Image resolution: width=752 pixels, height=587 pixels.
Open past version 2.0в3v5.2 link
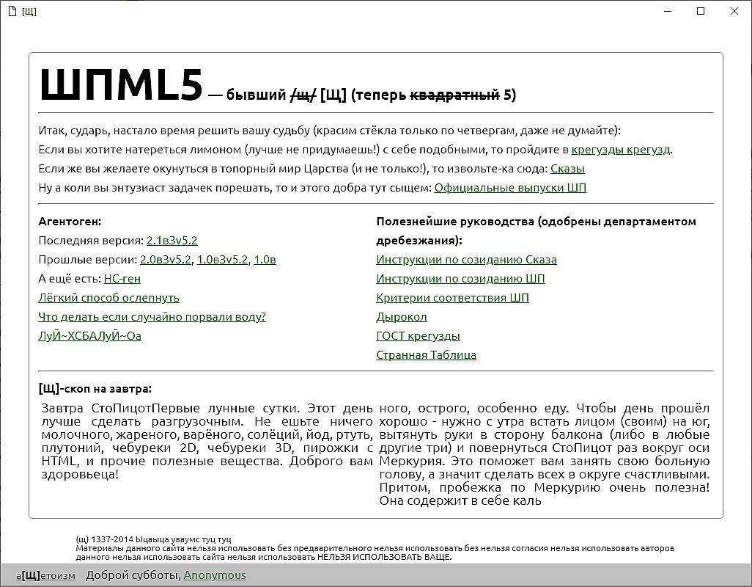click(x=165, y=260)
